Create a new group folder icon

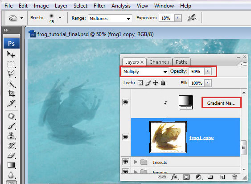pos(210,177)
